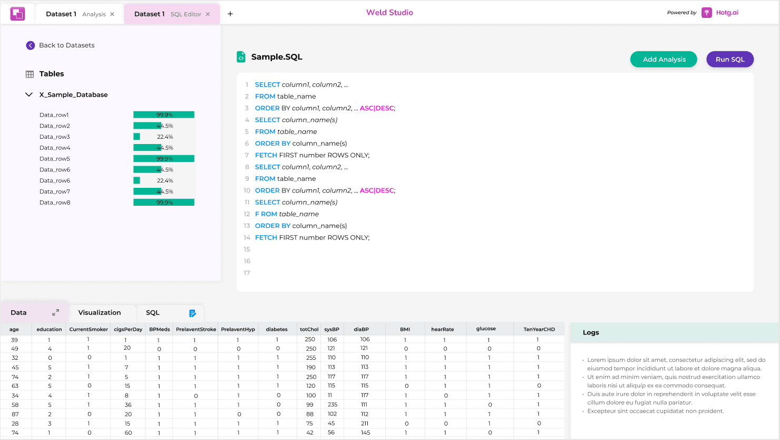Close the Dataset 1 SQL Editor tab

pos(208,14)
